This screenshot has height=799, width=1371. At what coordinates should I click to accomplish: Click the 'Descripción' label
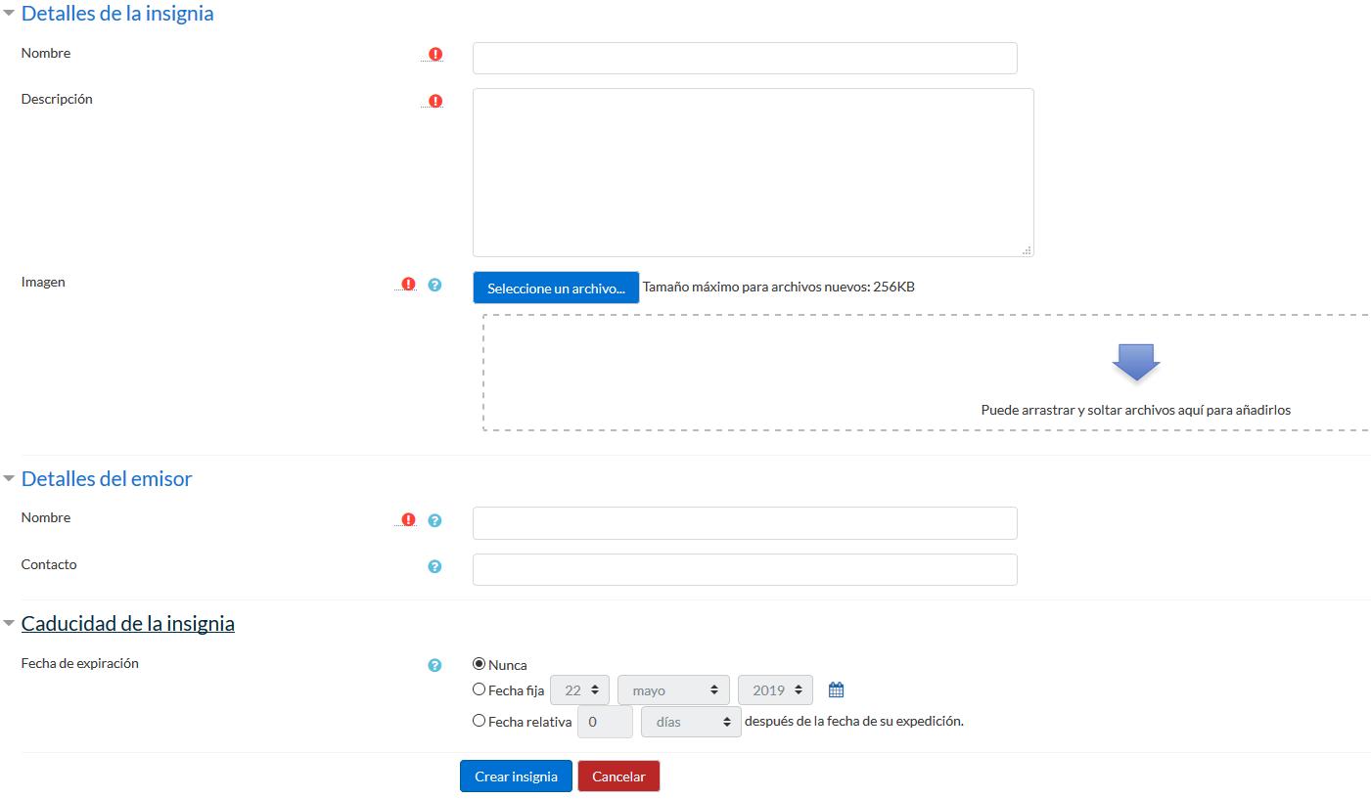[57, 99]
